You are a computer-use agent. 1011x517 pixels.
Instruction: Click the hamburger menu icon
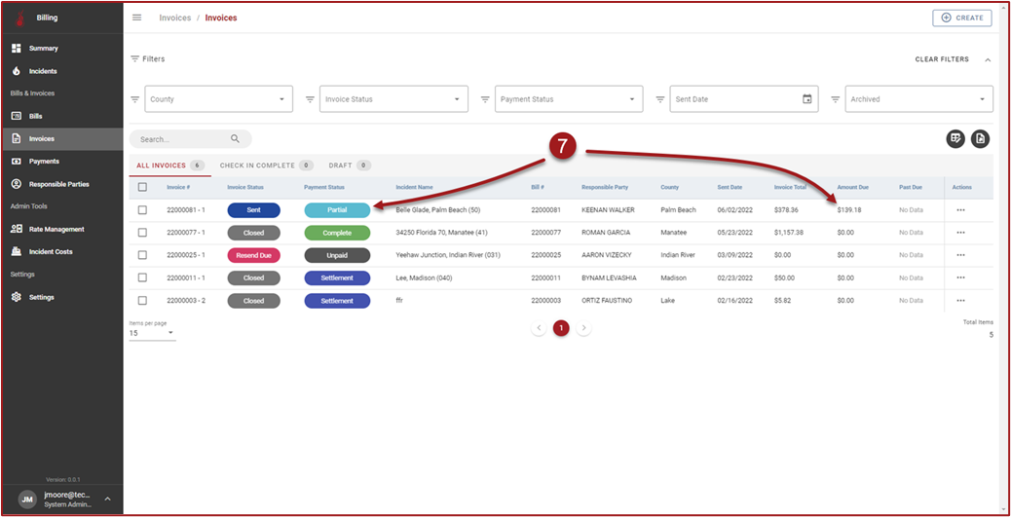point(137,18)
